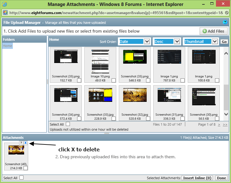Click the page icon in address bar
Screen dimensions: 231x183
5,13
